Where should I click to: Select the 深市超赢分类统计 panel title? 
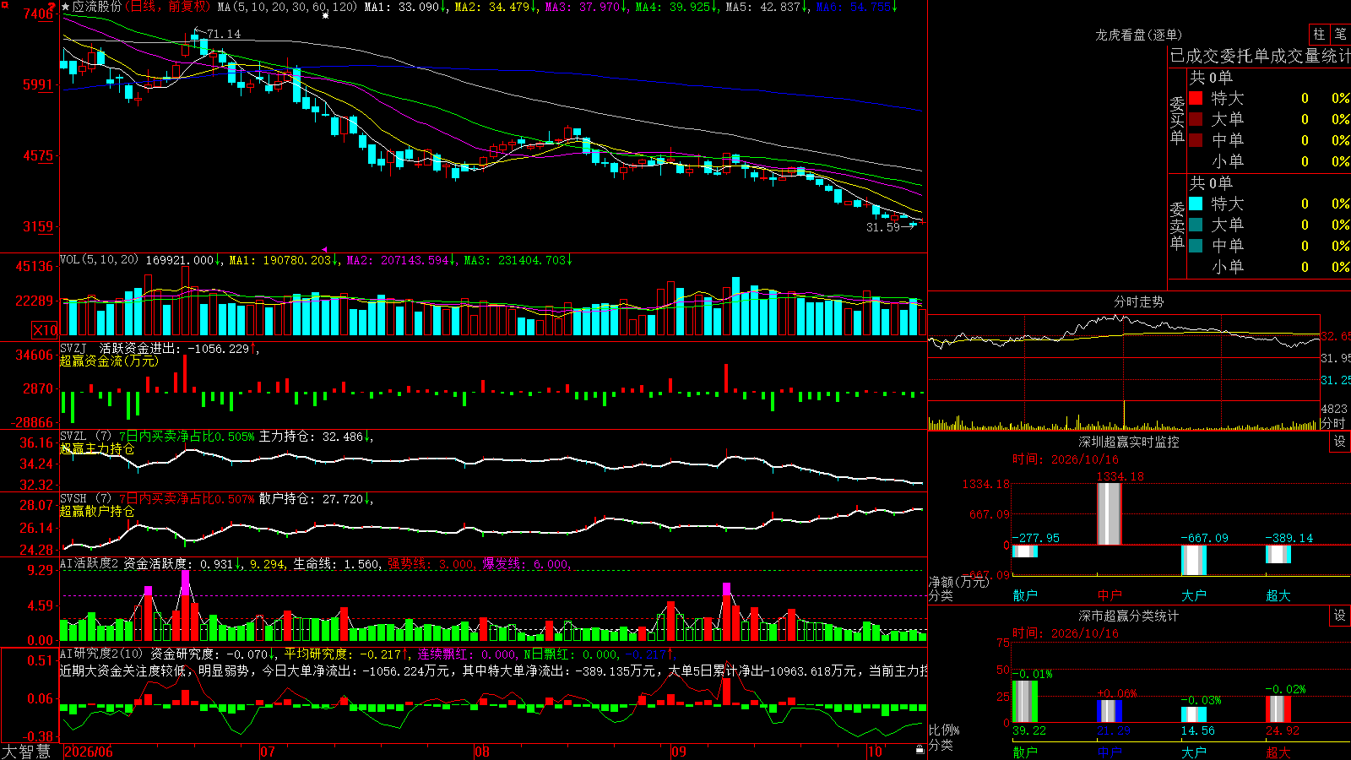(1129, 616)
